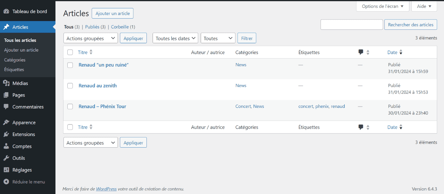Open the Renaud au zenith article link
This screenshot has width=444, height=194.
click(x=98, y=86)
